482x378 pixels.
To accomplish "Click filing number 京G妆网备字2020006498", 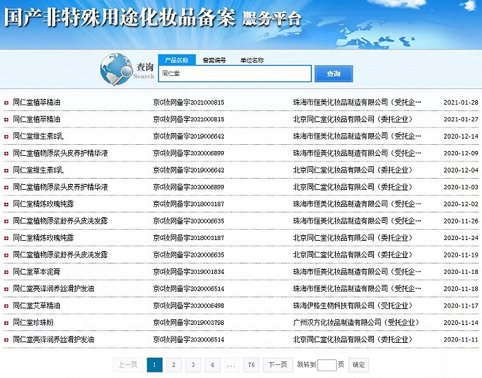I will pyautogui.click(x=189, y=306).
